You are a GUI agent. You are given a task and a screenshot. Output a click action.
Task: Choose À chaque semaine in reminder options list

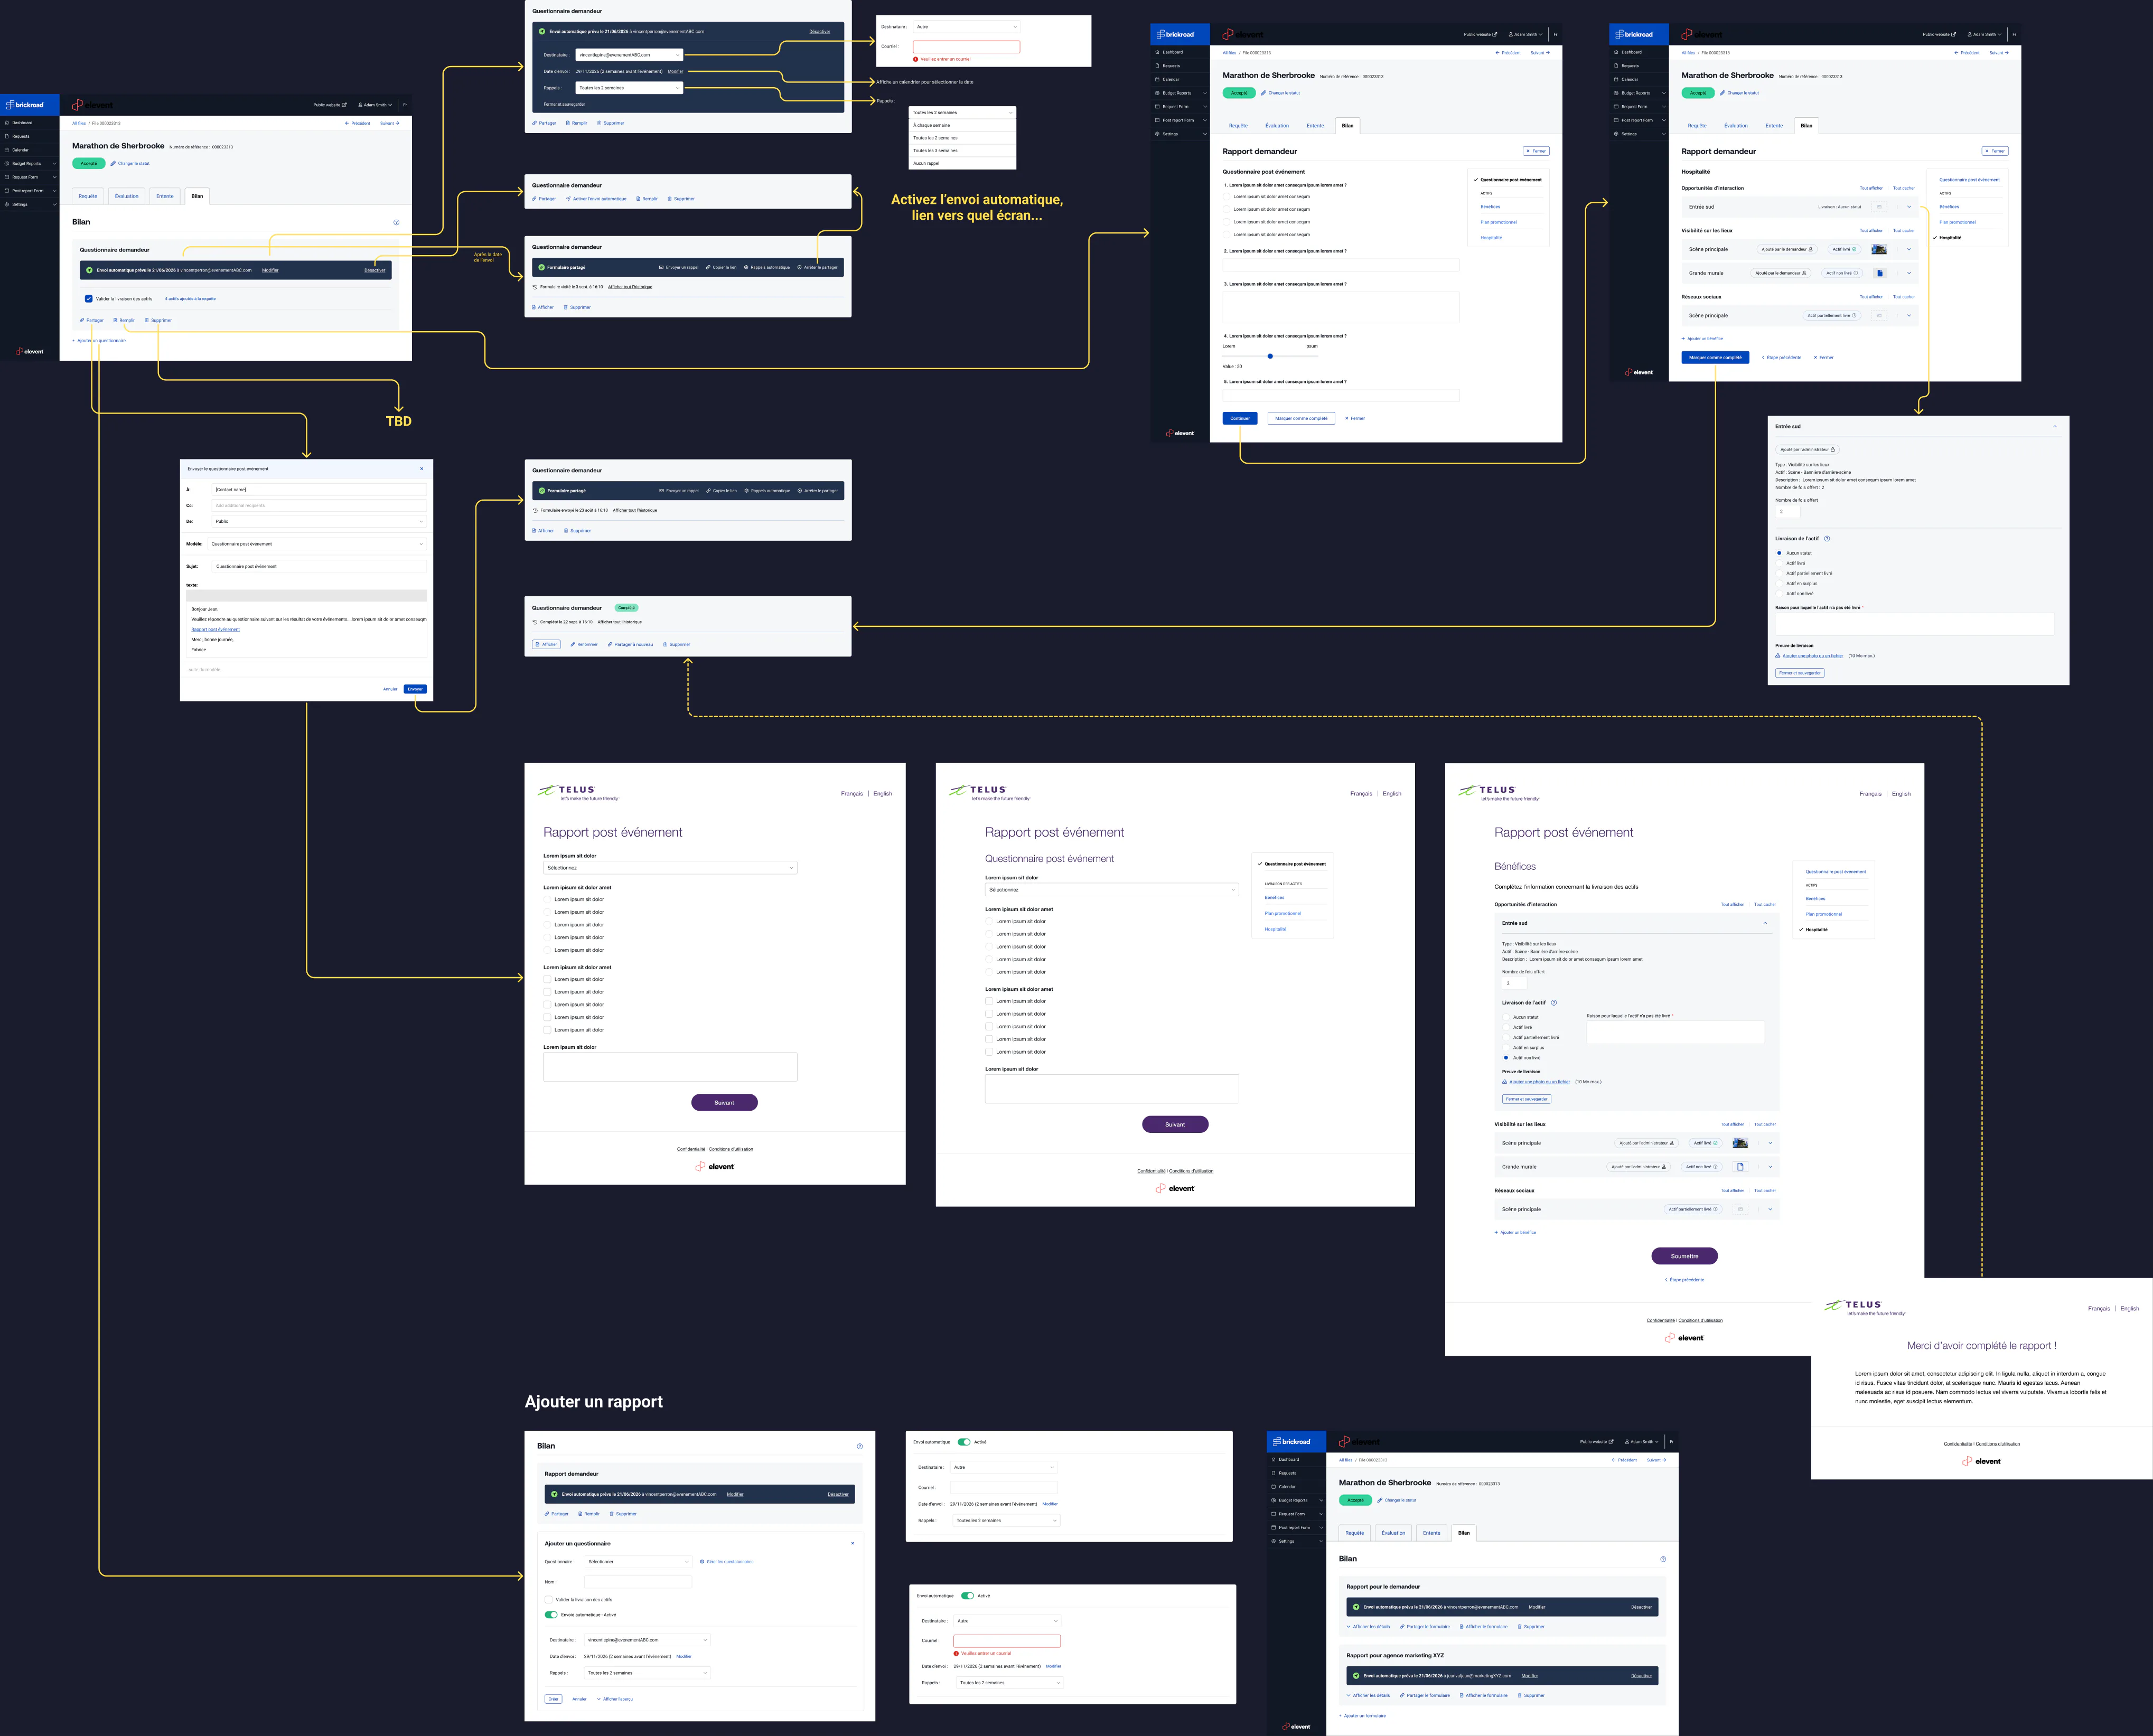coord(962,125)
